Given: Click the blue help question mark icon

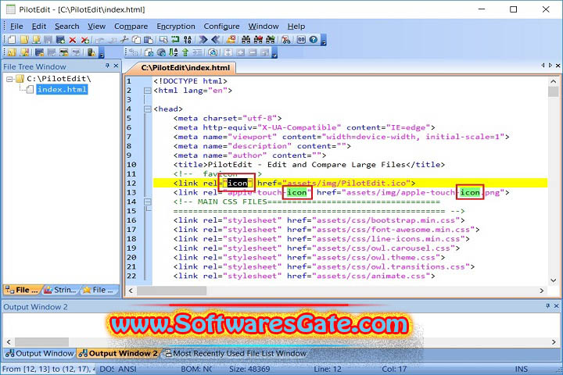Looking at the screenshot, I should pyautogui.click(x=313, y=40).
